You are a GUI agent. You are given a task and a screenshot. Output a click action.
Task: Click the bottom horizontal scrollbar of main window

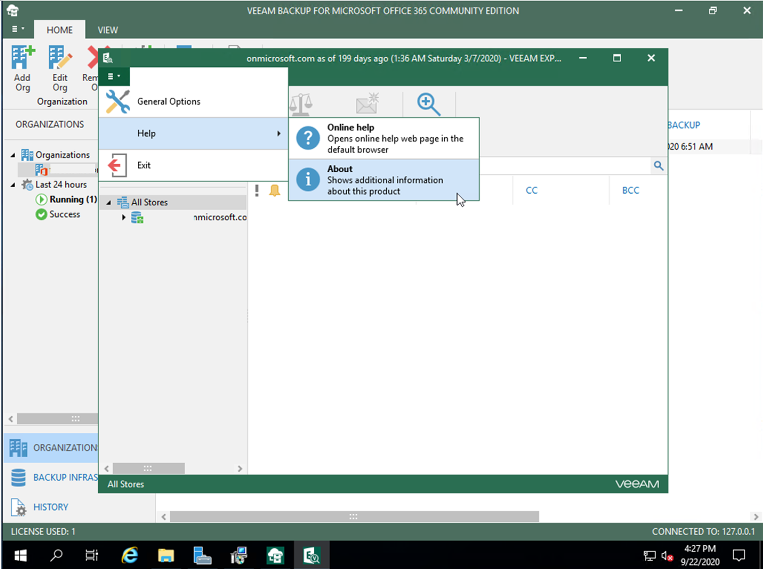(354, 517)
